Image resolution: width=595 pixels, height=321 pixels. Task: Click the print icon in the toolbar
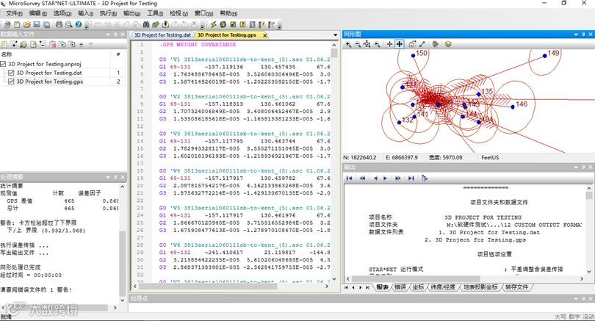pyautogui.click(x=59, y=25)
